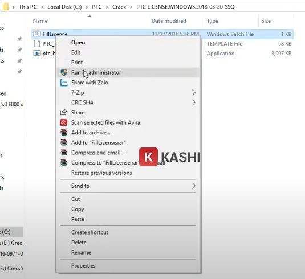
Task: Select Copy in the context menu
Action: click(128, 210)
